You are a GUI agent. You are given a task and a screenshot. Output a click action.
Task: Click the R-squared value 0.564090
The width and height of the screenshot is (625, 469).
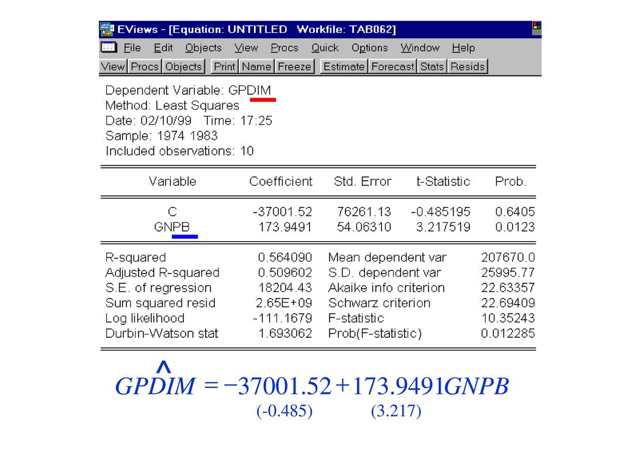(x=285, y=257)
